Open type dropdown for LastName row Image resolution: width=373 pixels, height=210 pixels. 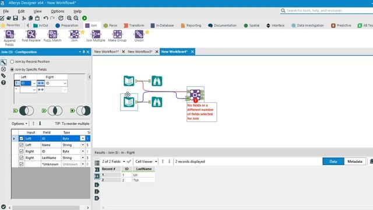click(x=83, y=157)
